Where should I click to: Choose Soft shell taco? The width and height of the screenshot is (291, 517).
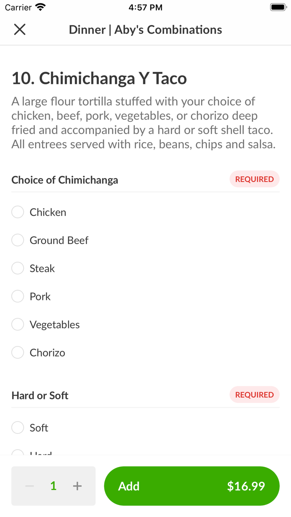[x=18, y=428]
